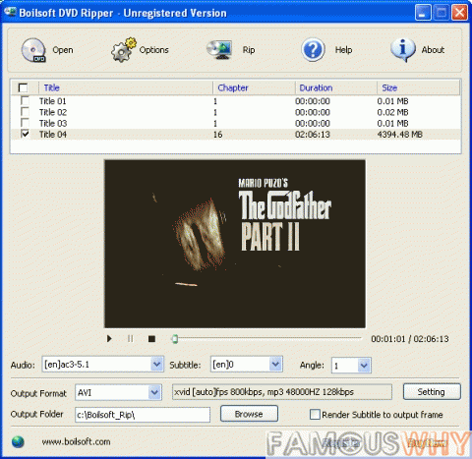Sort by the Chapter column header
Screen dimensions: 472x459
click(233, 87)
